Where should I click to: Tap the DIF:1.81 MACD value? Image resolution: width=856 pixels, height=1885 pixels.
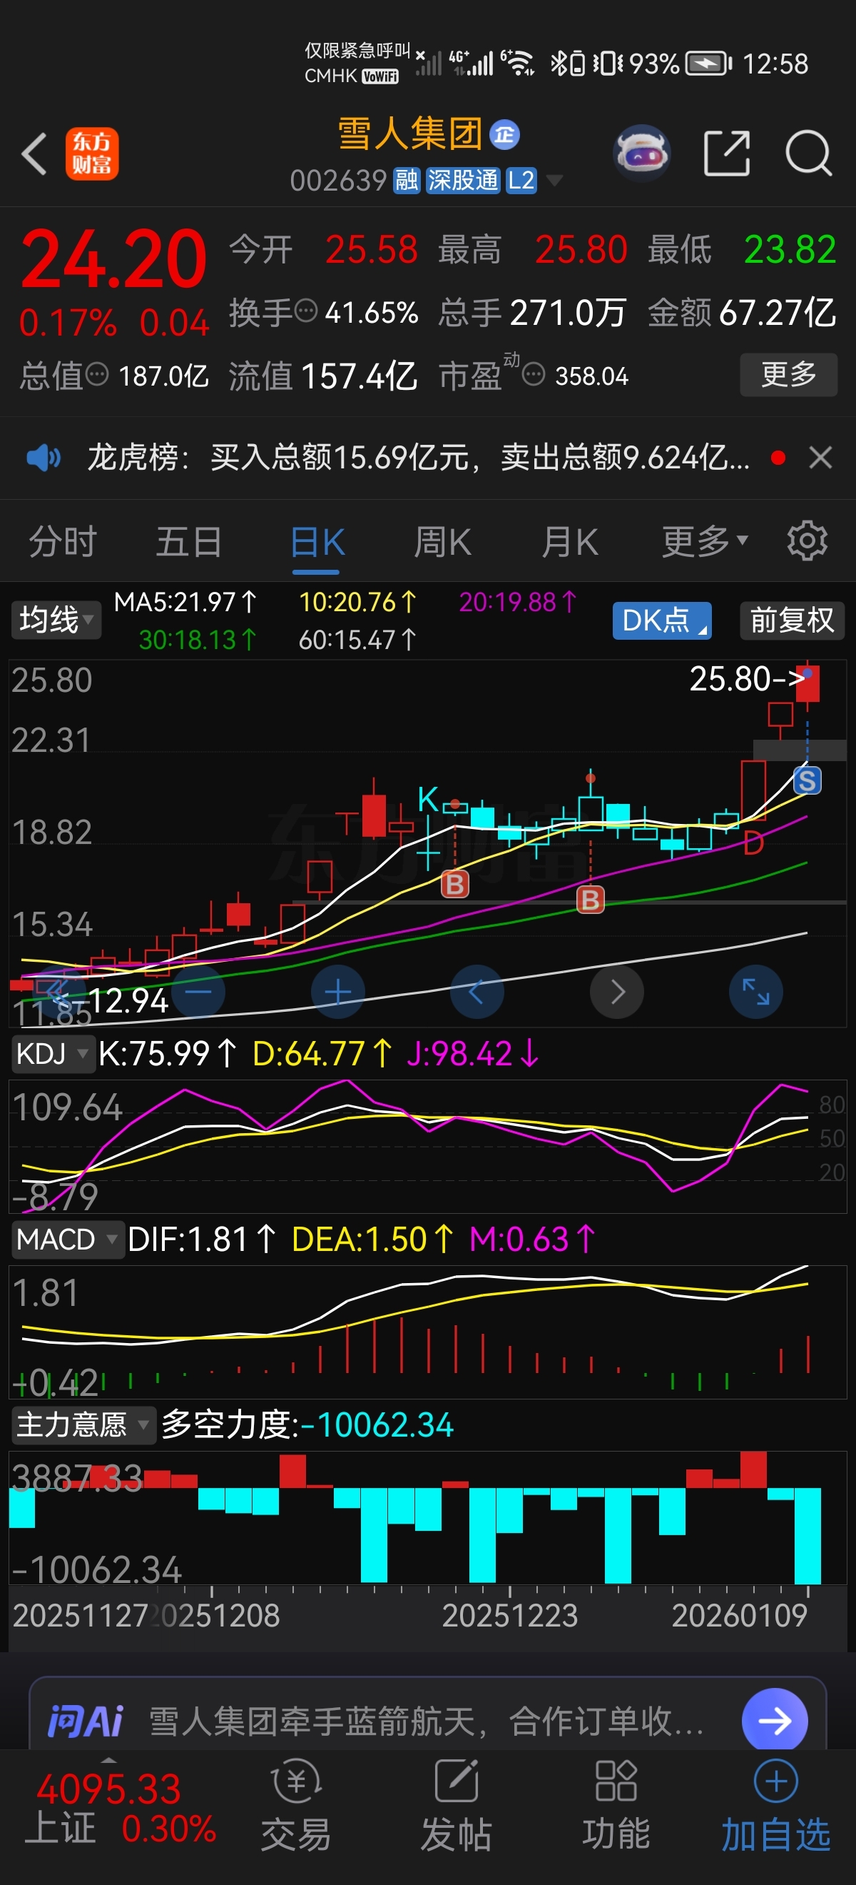(x=202, y=1240)
